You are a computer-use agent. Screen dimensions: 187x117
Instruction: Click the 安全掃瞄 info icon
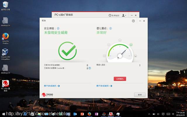[58, 28]
